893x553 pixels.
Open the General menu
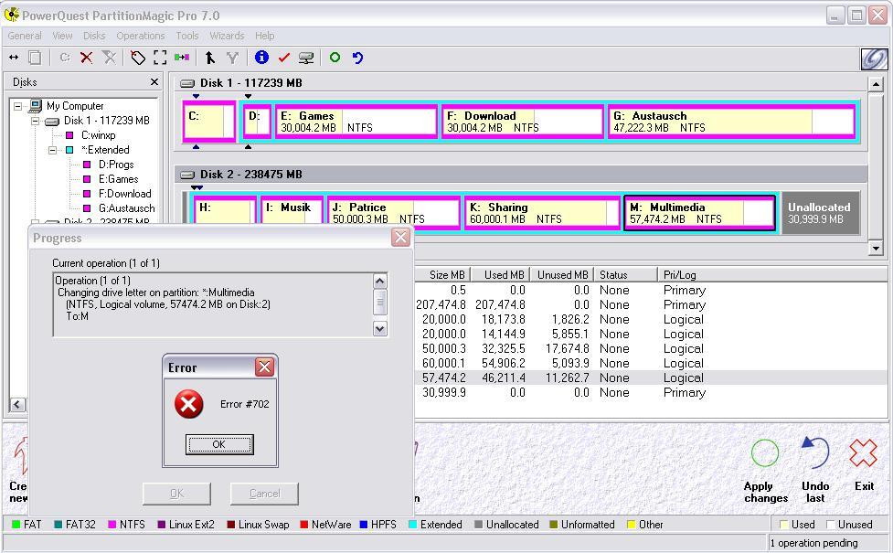(x=25, y=36)
